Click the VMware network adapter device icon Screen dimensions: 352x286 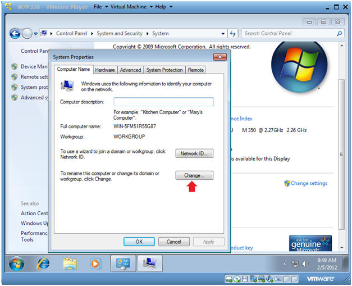[253, 279]
